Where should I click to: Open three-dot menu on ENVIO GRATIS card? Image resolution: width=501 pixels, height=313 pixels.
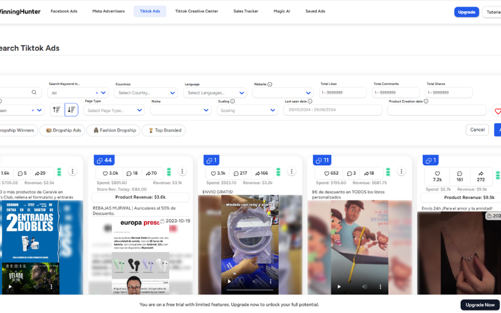tap(292, 172)
